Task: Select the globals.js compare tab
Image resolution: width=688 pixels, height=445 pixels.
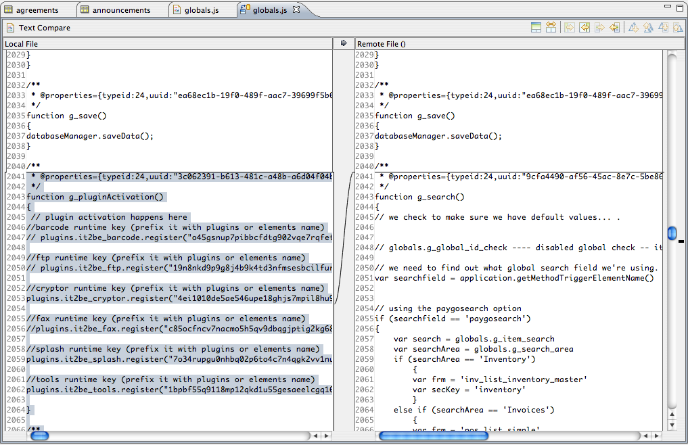Action: [269, 9]
